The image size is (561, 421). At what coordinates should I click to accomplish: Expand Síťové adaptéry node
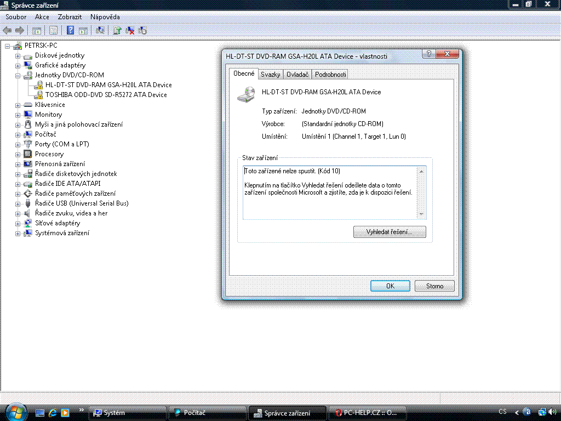pos(18,224)
